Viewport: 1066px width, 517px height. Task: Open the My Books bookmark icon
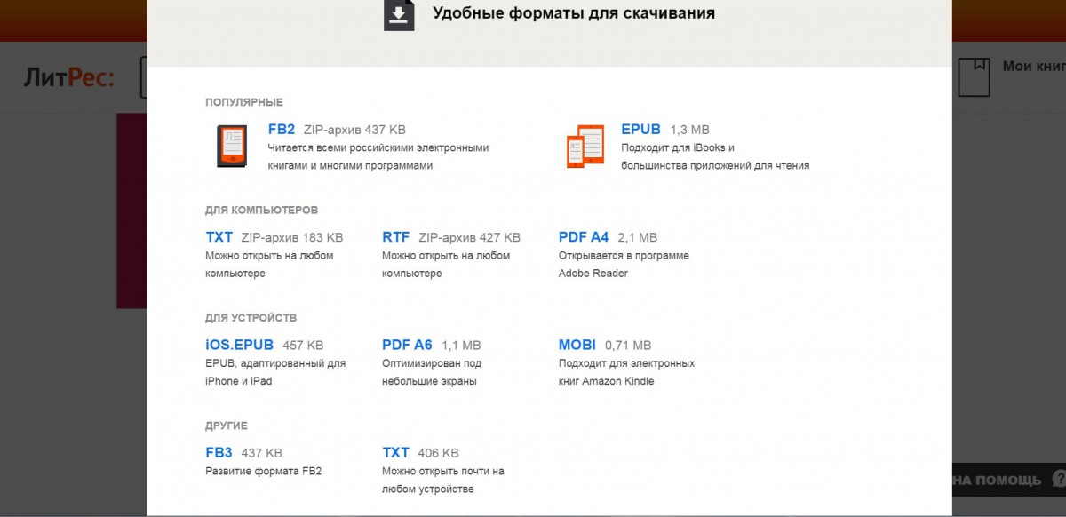click(975, 76)
